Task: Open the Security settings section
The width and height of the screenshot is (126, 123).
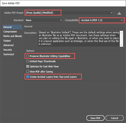Action: (7, 50)
